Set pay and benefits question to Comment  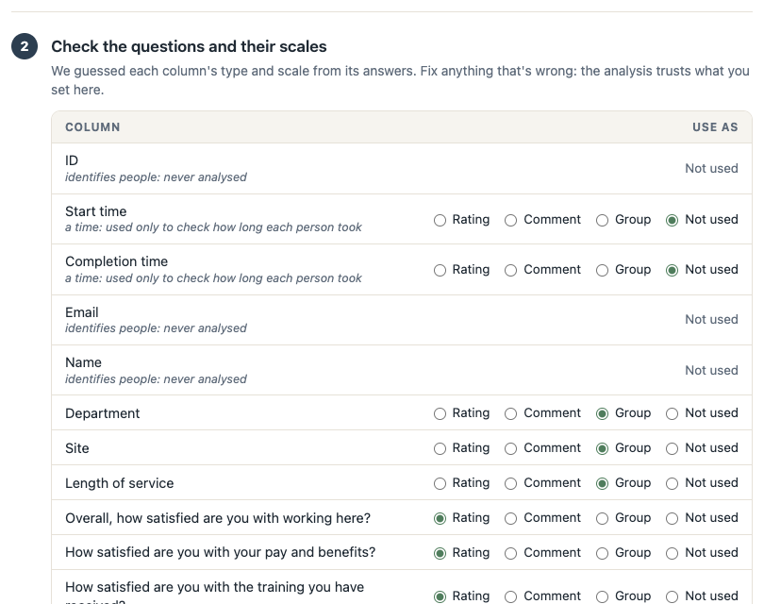(x=510, y=553)
